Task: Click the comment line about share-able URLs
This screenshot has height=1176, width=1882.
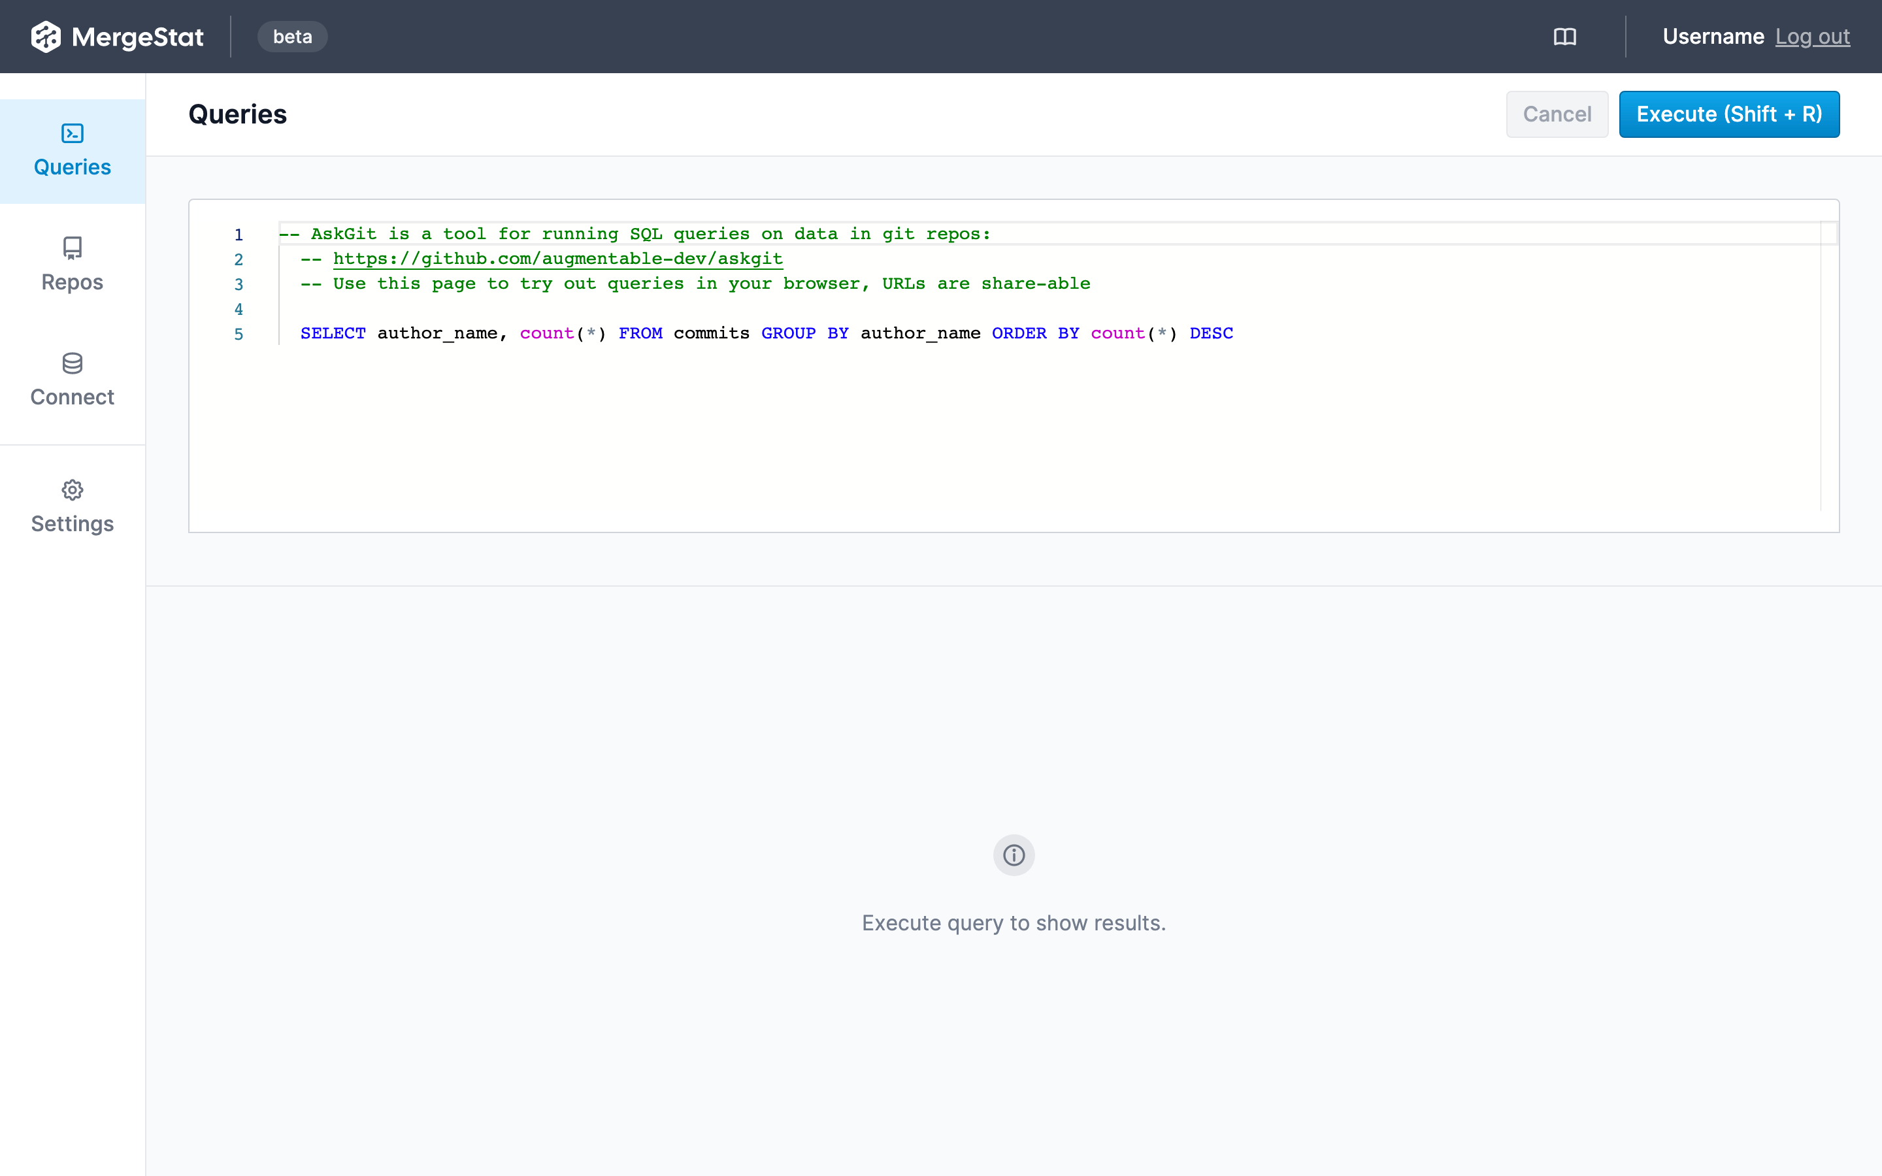Action: (x=695, y=283)
